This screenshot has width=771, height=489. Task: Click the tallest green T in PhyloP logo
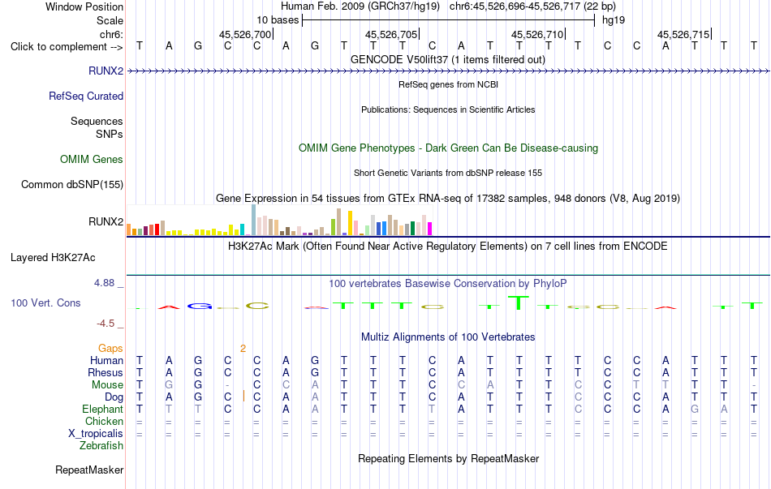coord(519,302)
